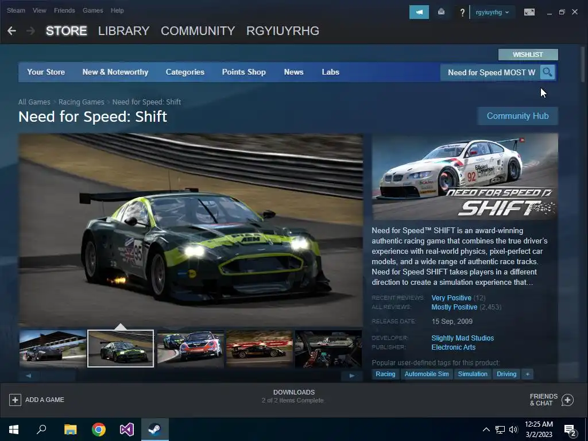This screenshot has width=588, height=441.
Task: Open taskbar network icon
Action: (500, 430)
